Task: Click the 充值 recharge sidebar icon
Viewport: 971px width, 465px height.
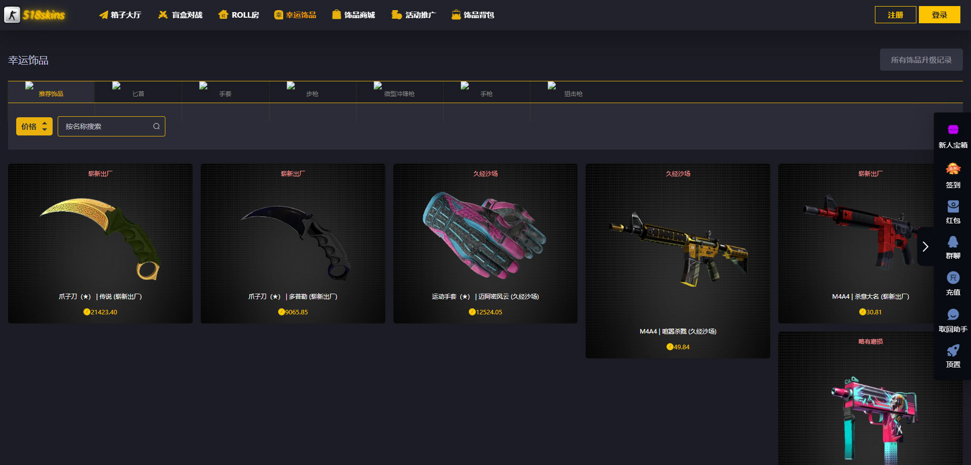Action: click(953, 277)
